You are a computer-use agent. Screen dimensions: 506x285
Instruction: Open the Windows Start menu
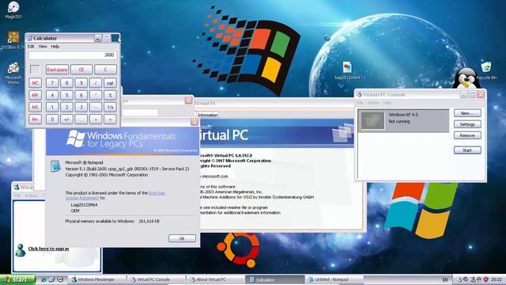[x=17, y=279]
